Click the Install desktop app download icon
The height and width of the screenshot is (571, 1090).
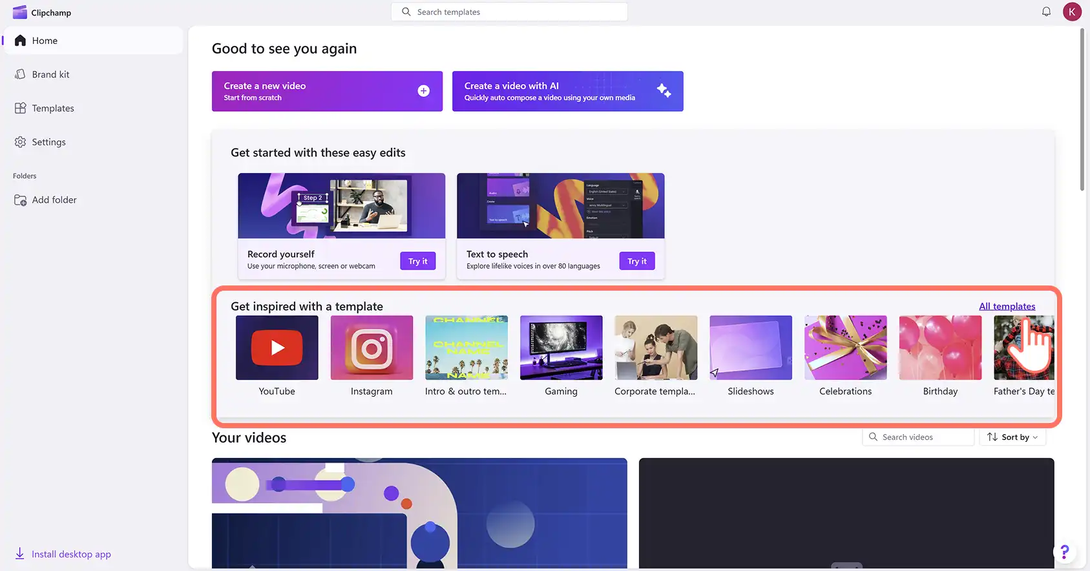(x=20, y=554)
